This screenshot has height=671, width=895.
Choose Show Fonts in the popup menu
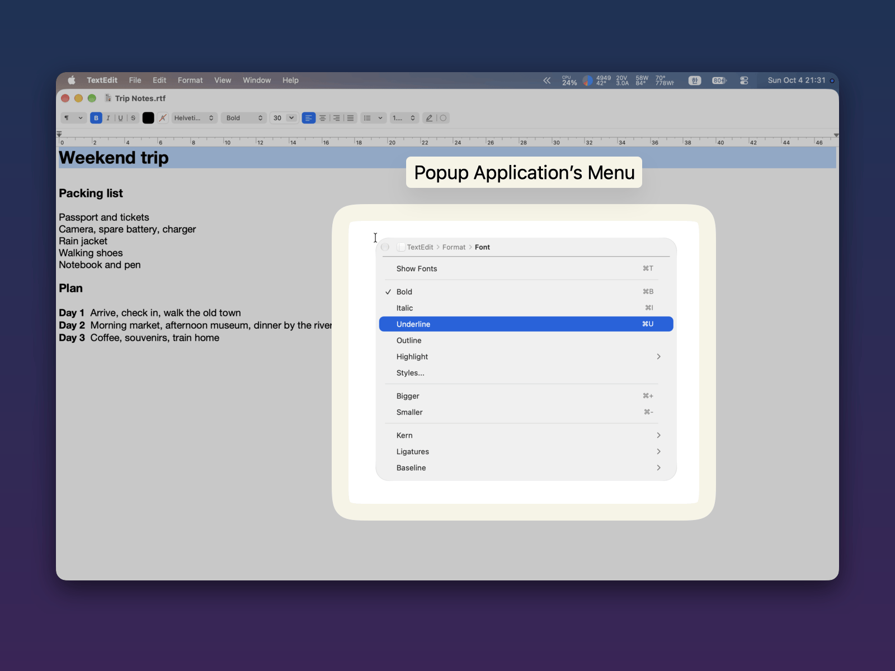526,269
